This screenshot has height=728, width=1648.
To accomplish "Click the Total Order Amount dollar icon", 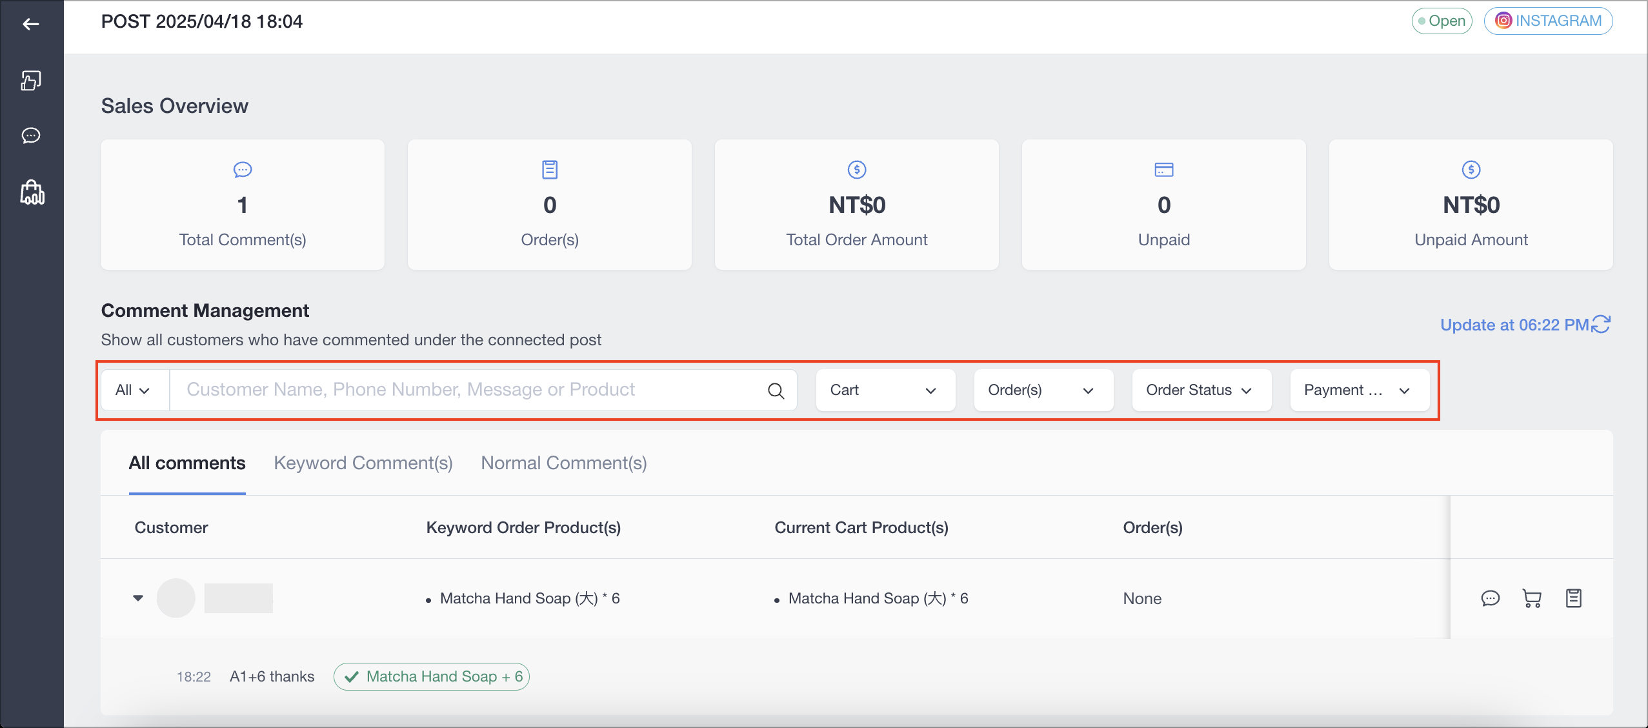I will click(x=857, y=170).
